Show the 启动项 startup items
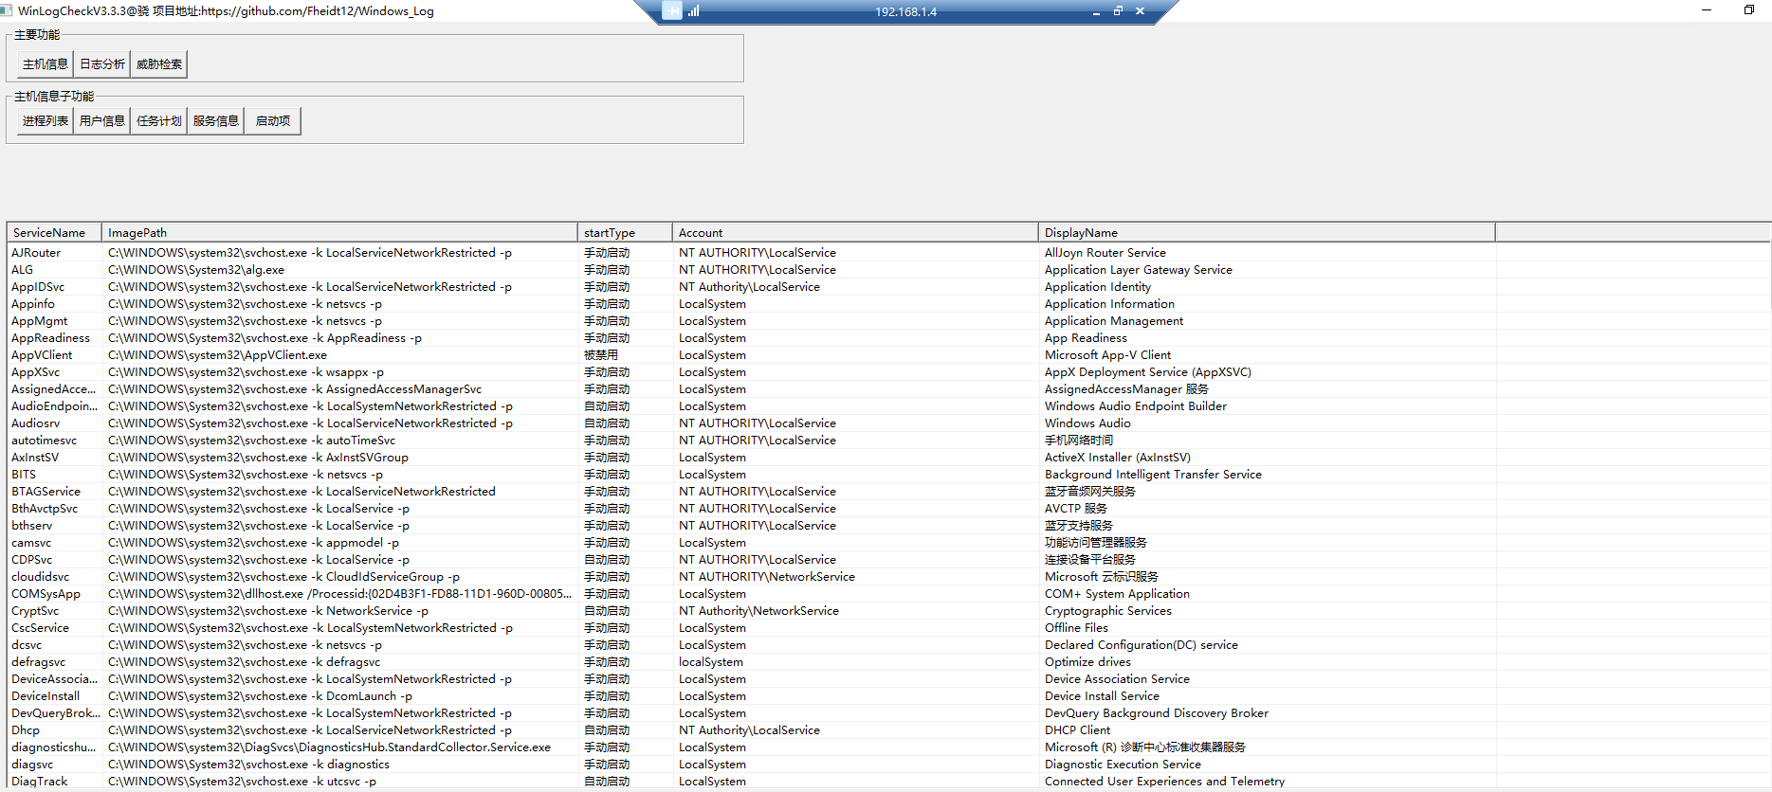 click(x=273, y=121)
